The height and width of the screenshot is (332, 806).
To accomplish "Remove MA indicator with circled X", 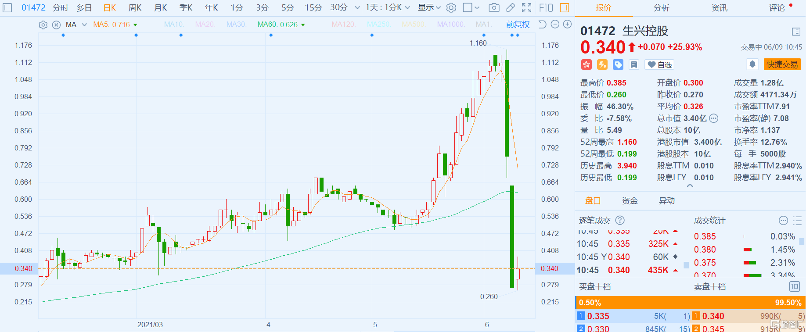I will click(x=56, y=25).
